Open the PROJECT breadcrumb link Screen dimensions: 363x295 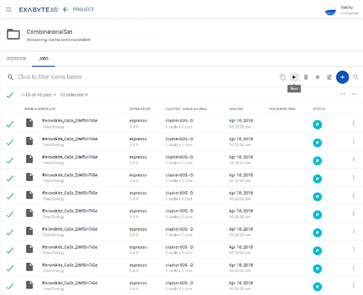(x=83, y=10)
